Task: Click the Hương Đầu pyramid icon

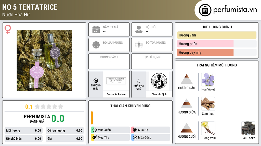Action: coord(187,79)
